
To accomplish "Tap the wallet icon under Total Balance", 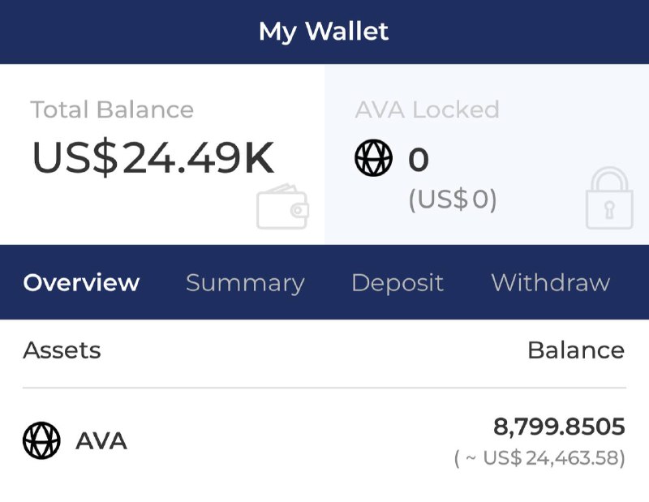I will (282, 207).
